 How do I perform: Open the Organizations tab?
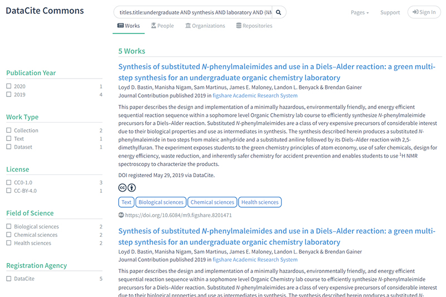click(x=205, y=26)
